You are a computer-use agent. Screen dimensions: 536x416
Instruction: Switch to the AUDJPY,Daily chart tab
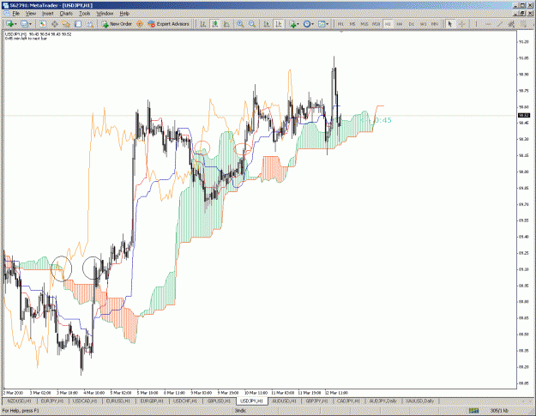click(382, 401)
